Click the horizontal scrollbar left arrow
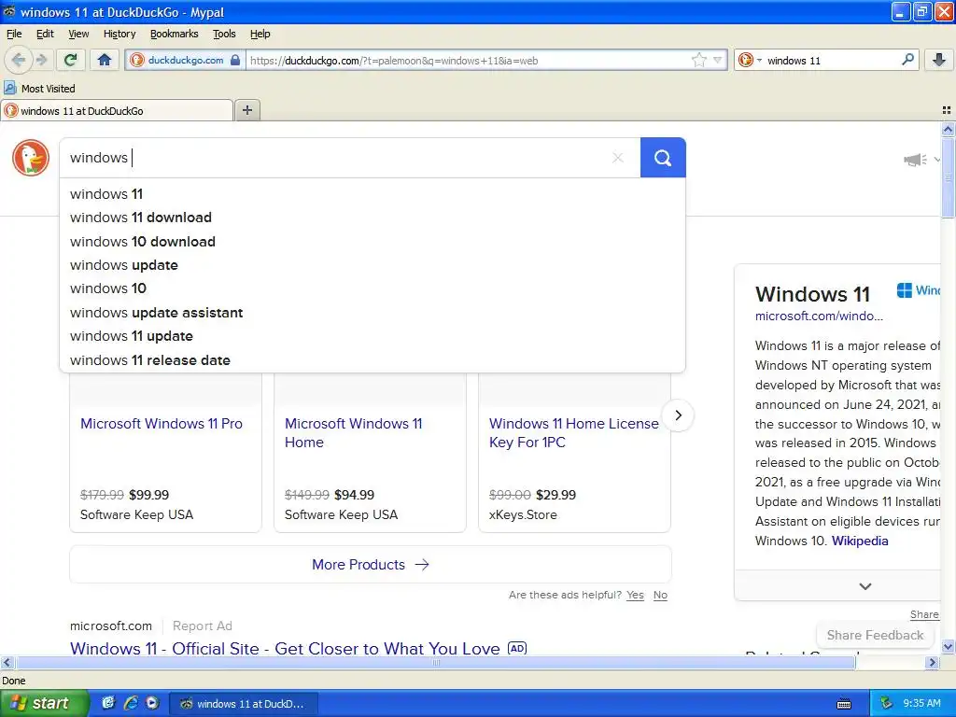 (x=7, y=663)
